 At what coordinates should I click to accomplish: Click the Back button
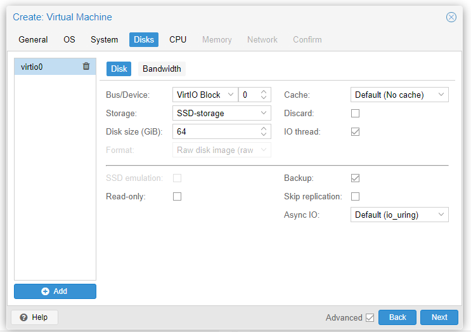pos(397,317)
